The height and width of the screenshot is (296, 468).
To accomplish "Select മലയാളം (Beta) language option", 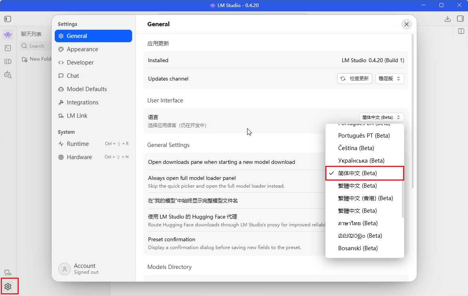I will coord(364,236).
